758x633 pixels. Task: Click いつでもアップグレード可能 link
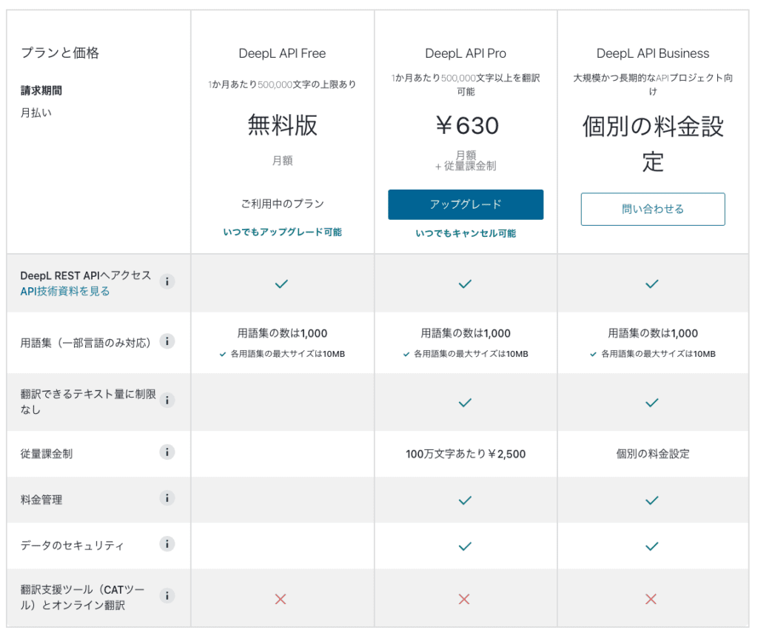(282, 232)
